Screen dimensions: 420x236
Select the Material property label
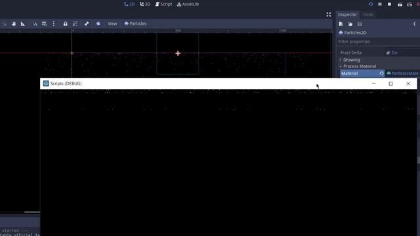pos(349,73)
